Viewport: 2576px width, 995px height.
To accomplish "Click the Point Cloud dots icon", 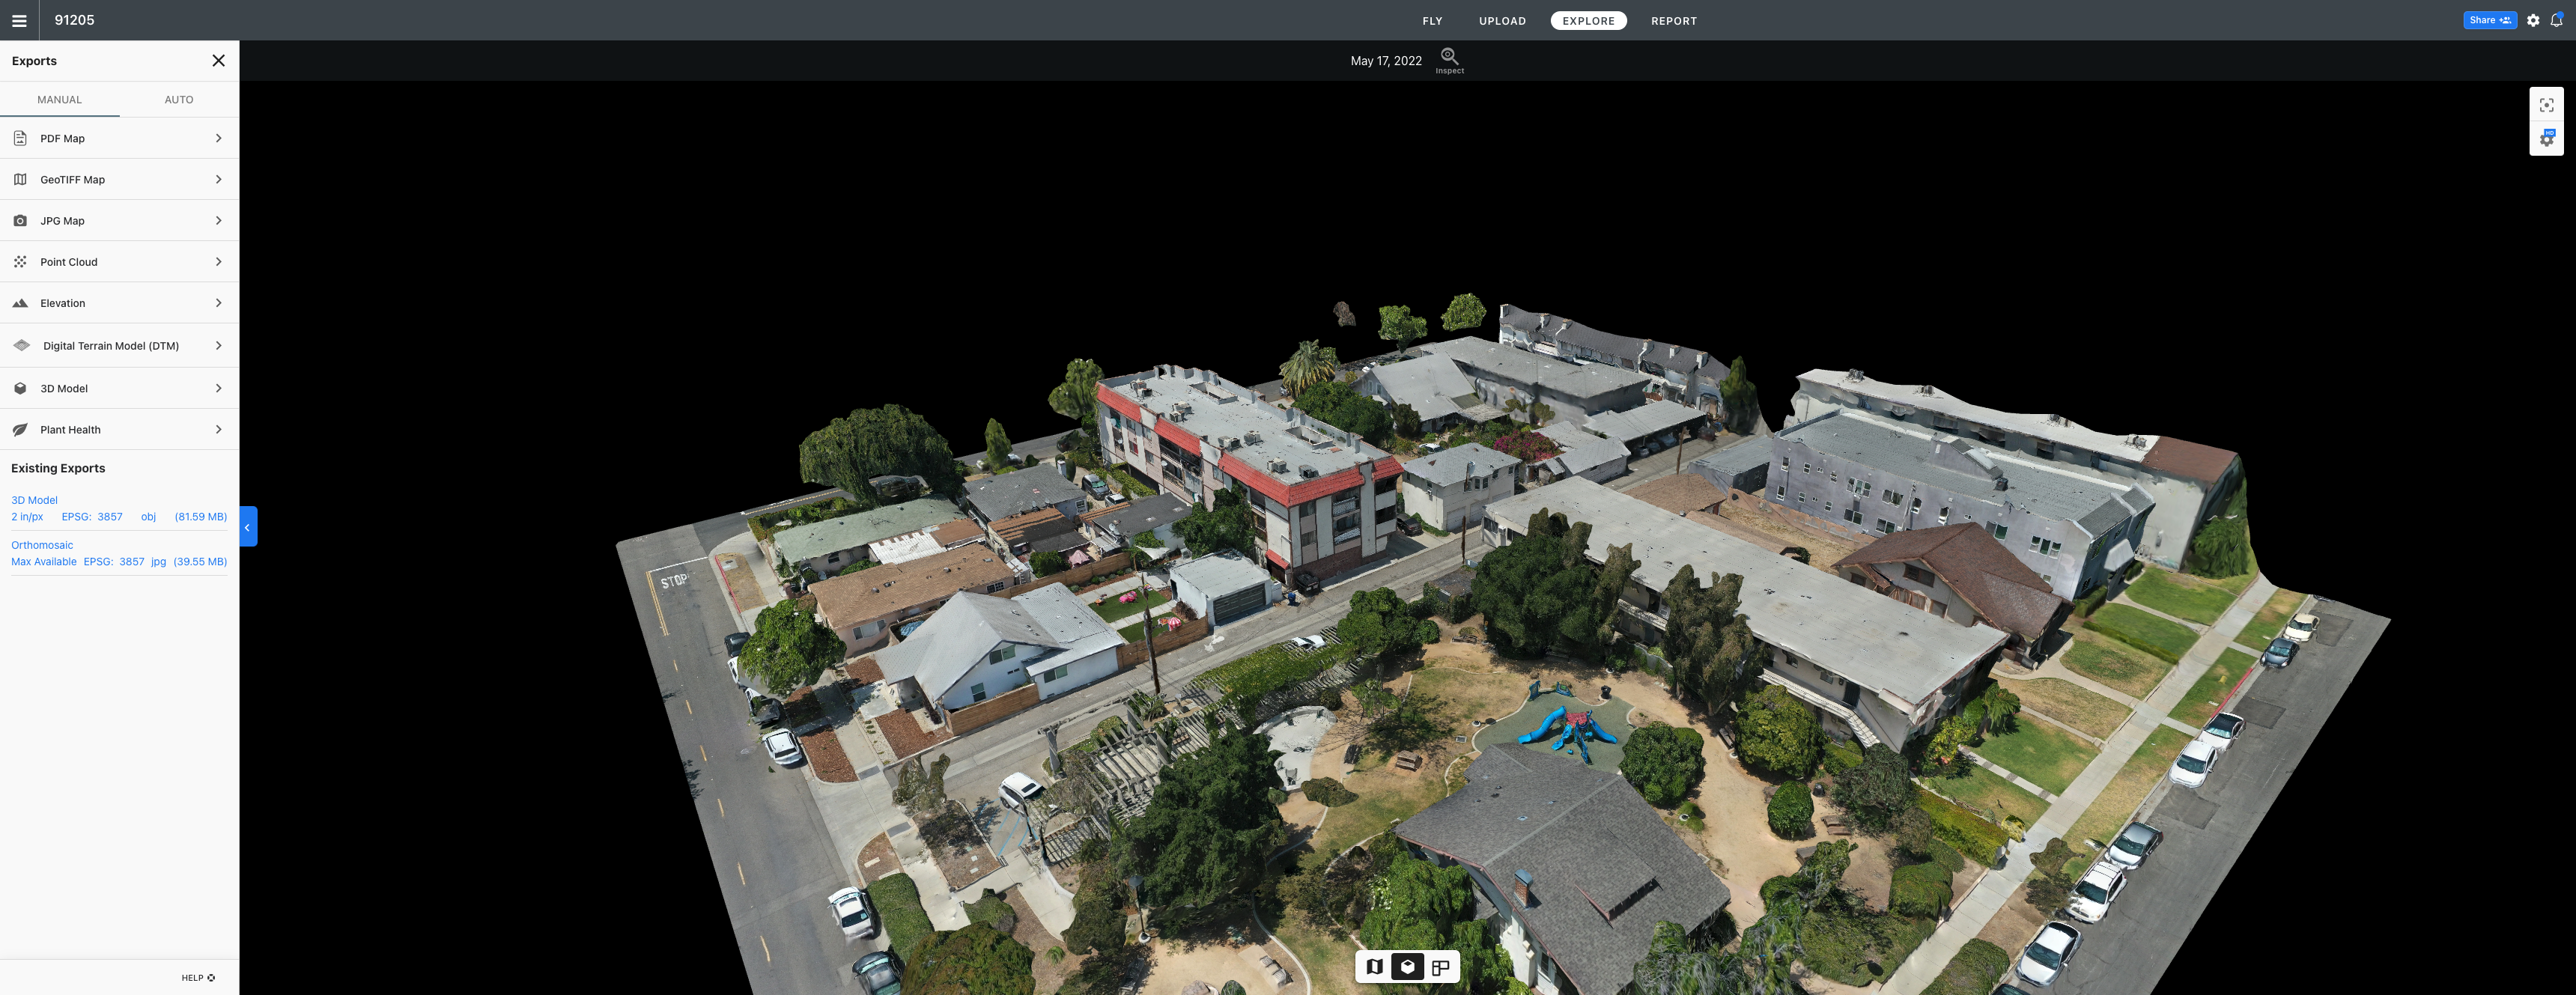I will (x=20, y=262).
